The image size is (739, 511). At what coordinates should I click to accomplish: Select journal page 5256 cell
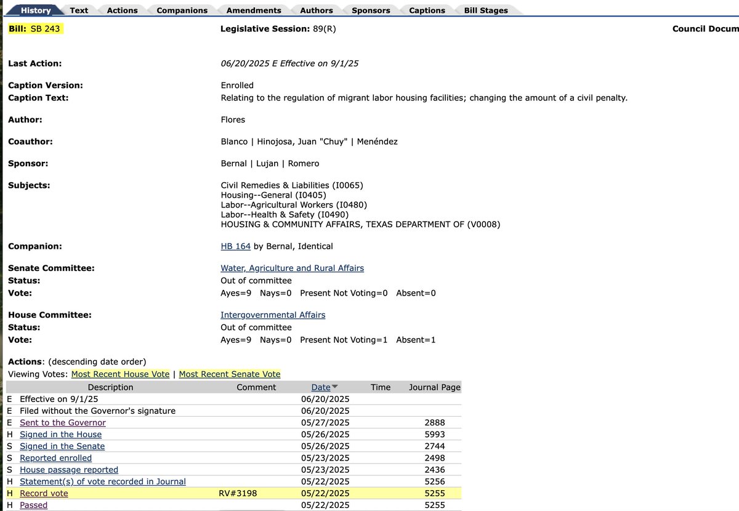click(434, 481)
